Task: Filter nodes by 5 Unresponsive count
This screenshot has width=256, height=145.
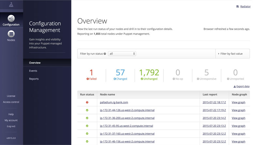Action: [x=206, y=75]
